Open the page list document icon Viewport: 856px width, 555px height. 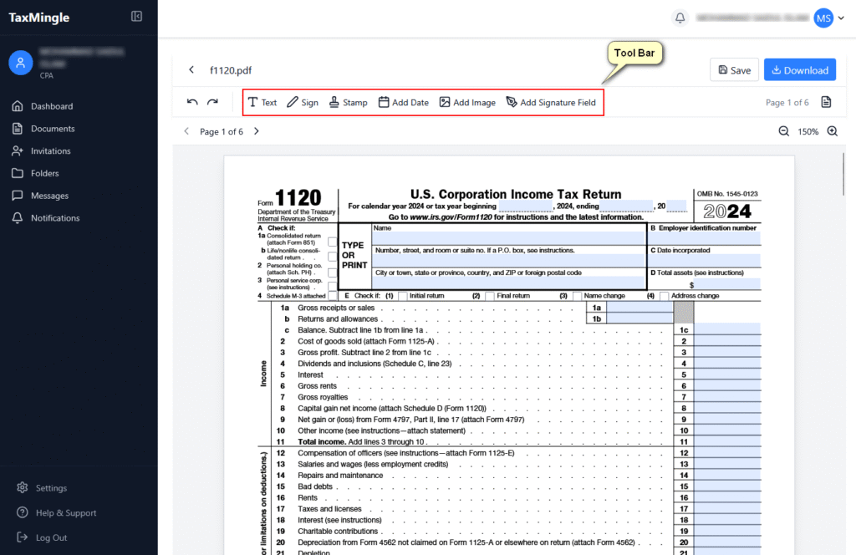[x=826, y=102]
